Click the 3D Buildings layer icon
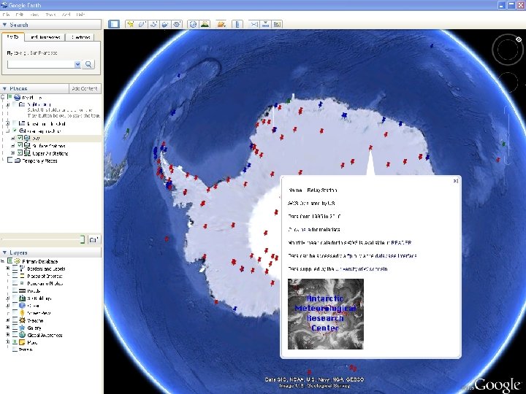This screenshot has width=526, height=394. point(22,298)
